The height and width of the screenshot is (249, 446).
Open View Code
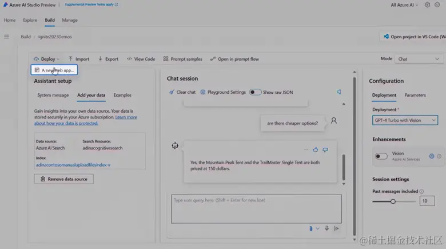[x=141, y=59]
